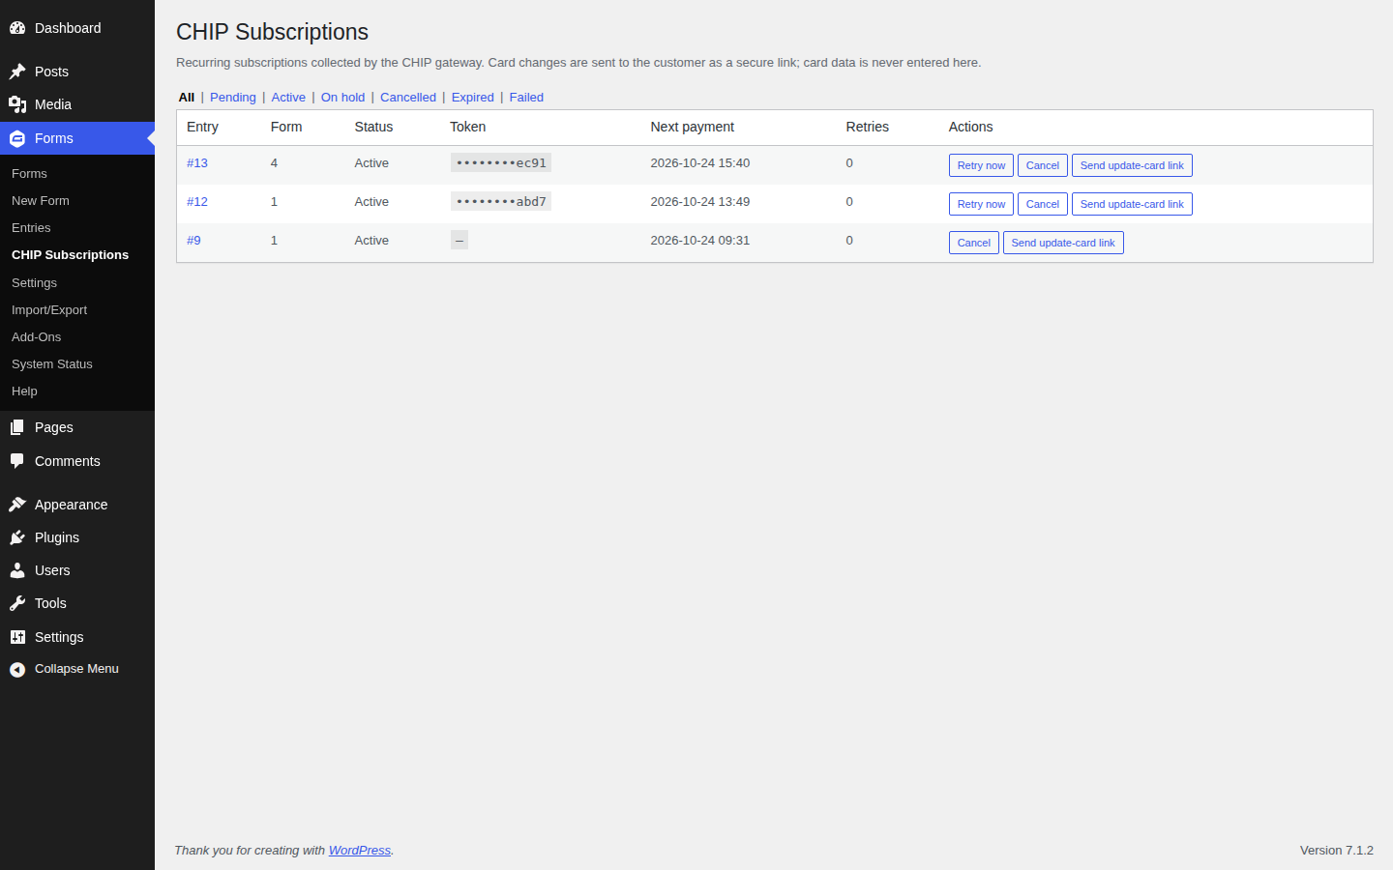Show All subscriptions filter
Screen dimensions: 1393x870
187,98
